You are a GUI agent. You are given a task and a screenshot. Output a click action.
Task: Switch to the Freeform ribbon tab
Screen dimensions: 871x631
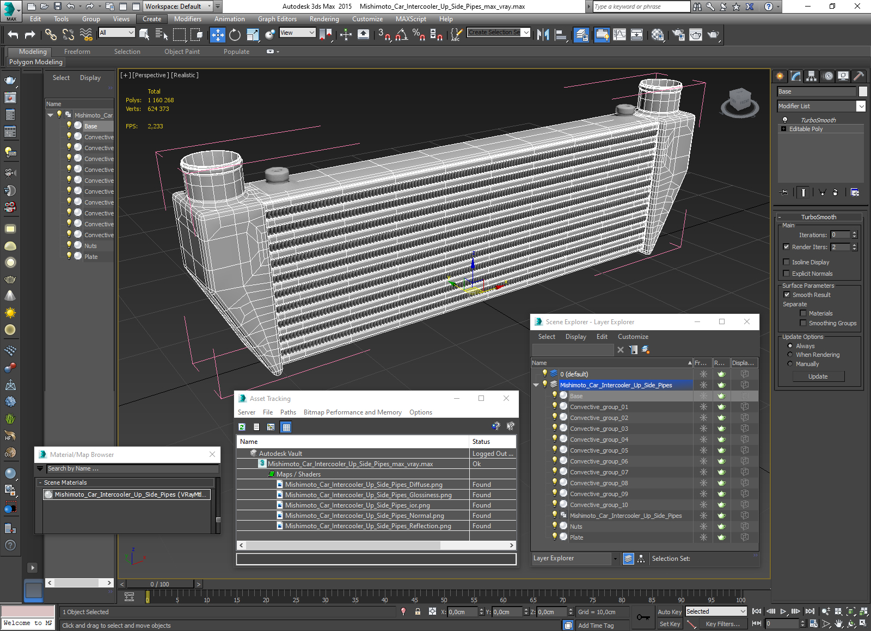(x=77, y=52)
